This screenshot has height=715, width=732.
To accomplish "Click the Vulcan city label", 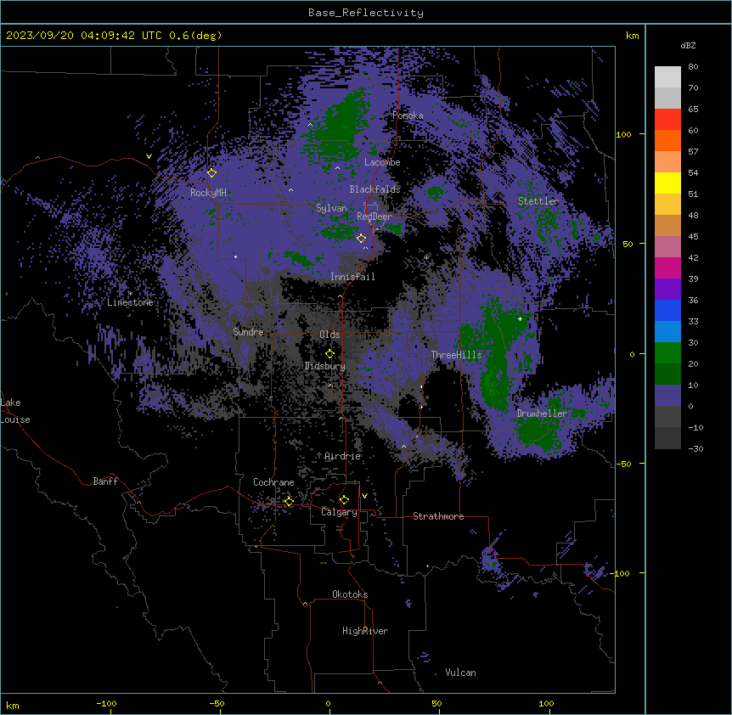I will pos(461,673).
